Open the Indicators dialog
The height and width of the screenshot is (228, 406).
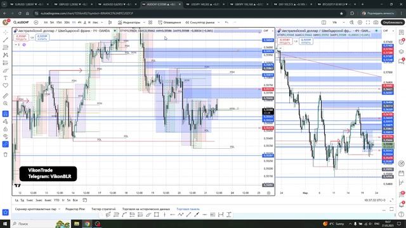coord(129,23)
